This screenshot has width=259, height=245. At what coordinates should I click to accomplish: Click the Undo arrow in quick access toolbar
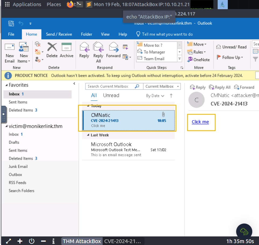(x=21, y=23)
